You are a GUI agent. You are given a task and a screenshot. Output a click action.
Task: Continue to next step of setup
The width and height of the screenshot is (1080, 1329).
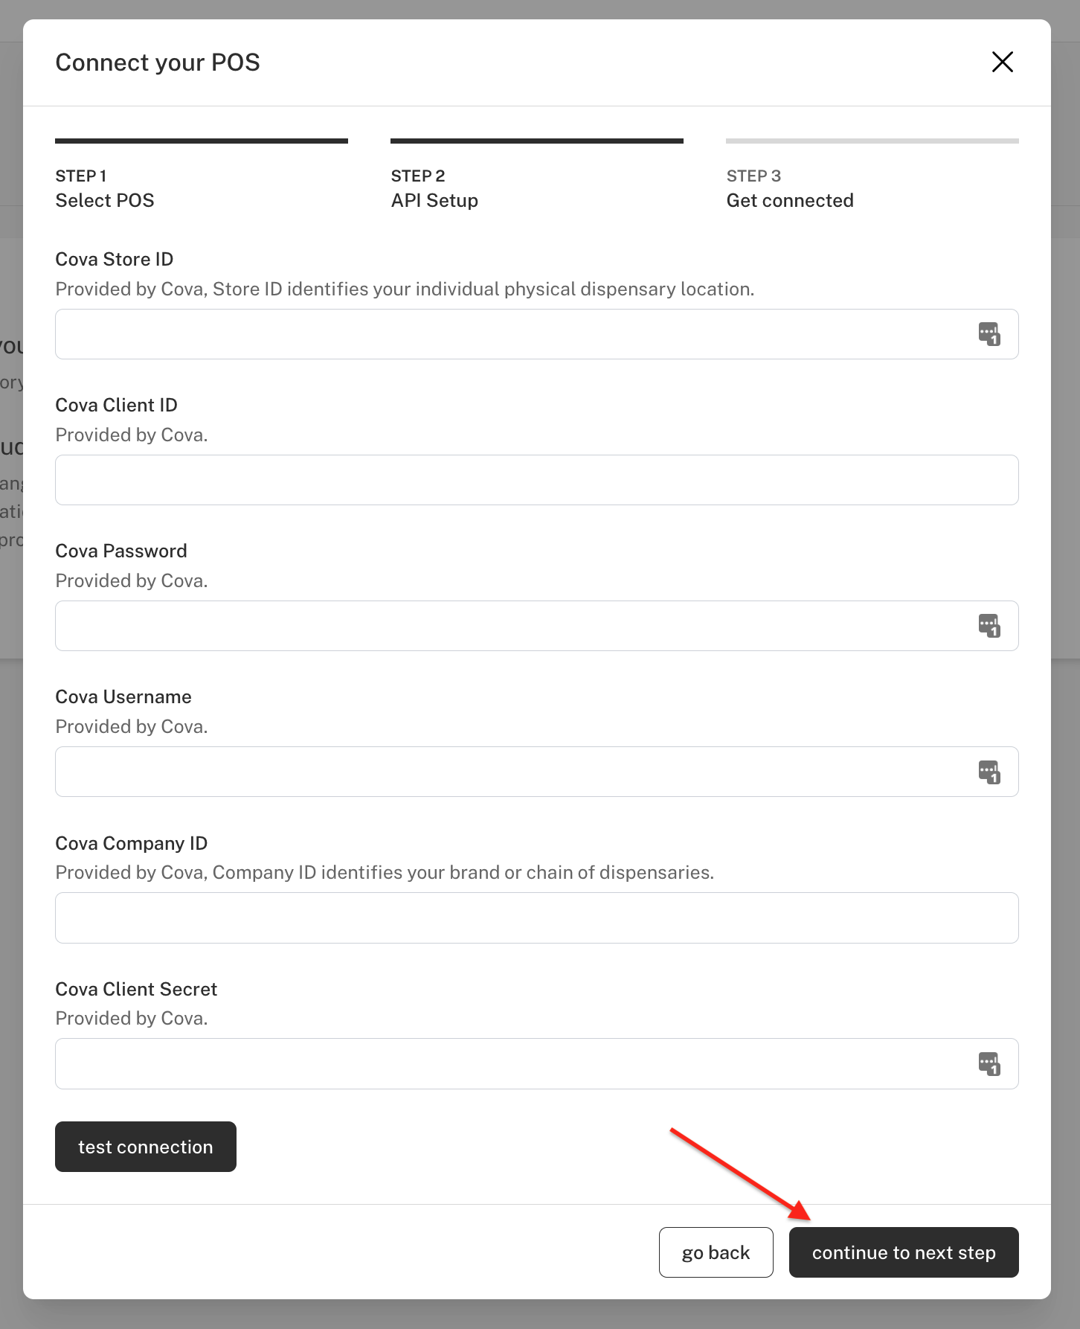point(904,1252)
